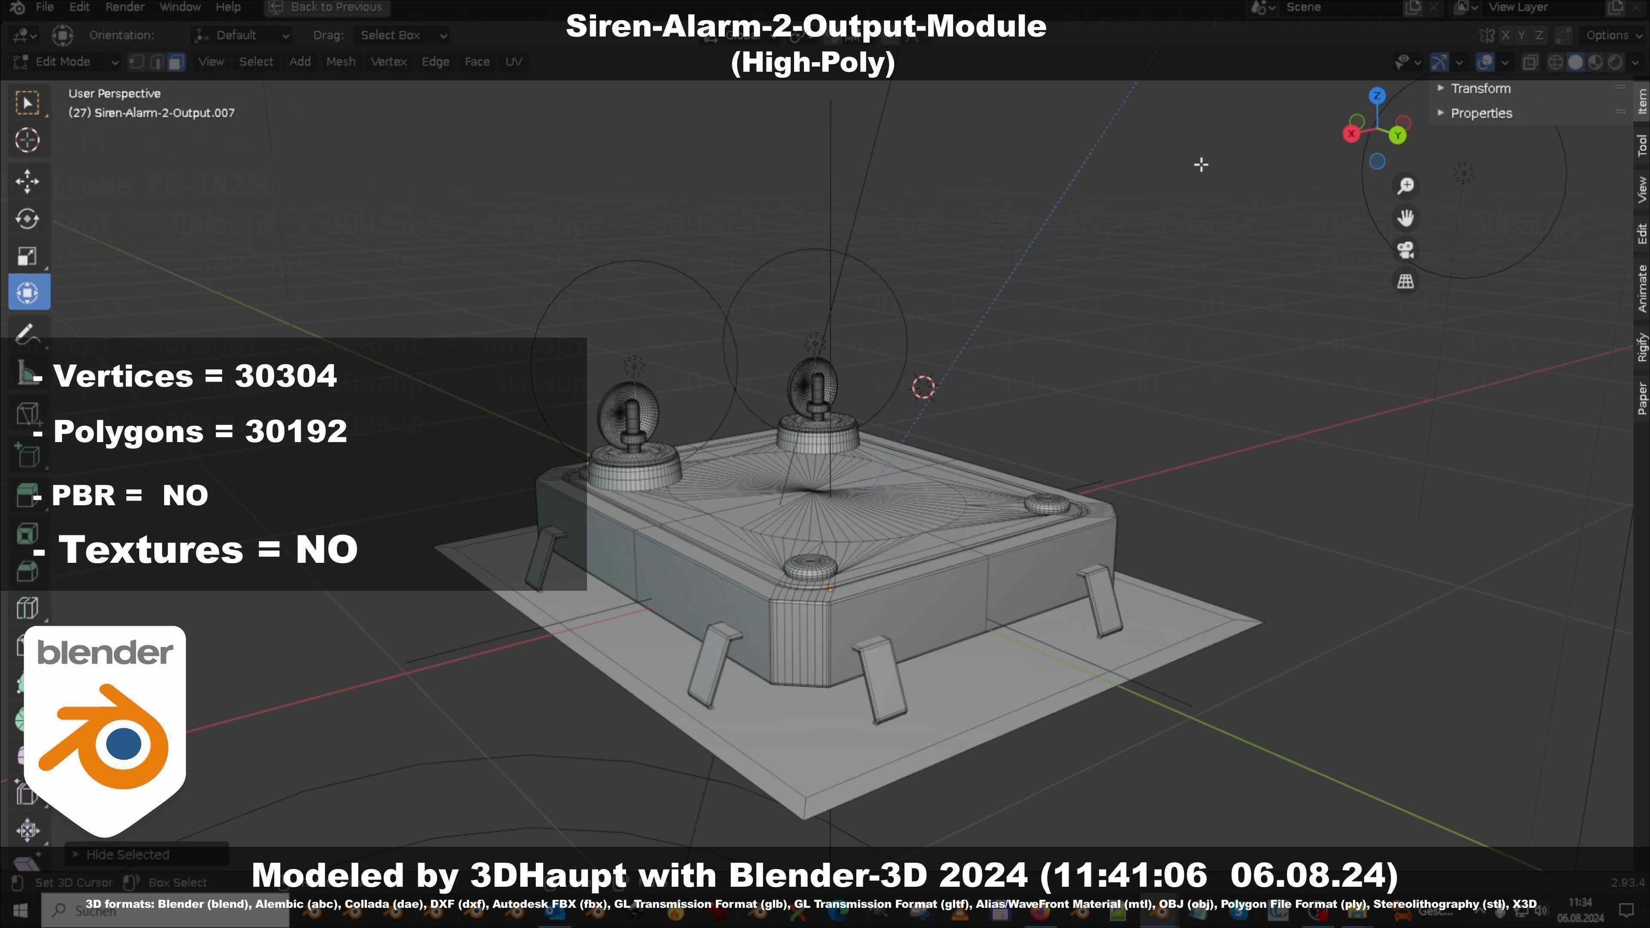Toggle X-ray view button
Screen dimensions: 1650x928
point(1530,62)
